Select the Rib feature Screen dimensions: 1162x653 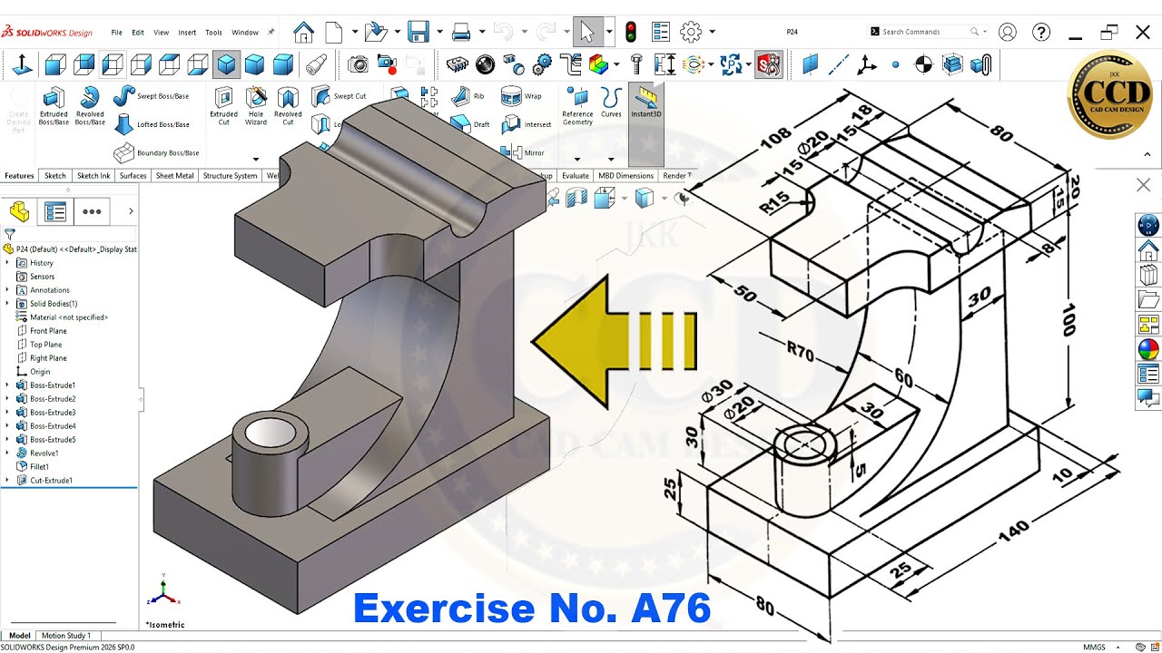(x=468, y=95)
